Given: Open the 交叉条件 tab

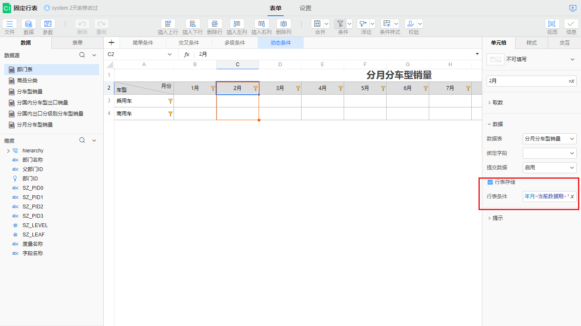Looking at the screenshot, I should (x=189, y=43).
